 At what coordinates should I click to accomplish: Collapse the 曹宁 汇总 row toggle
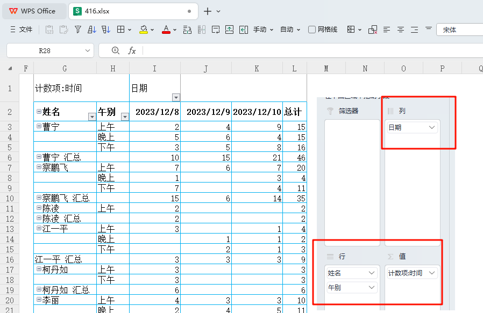coord(39,157)
